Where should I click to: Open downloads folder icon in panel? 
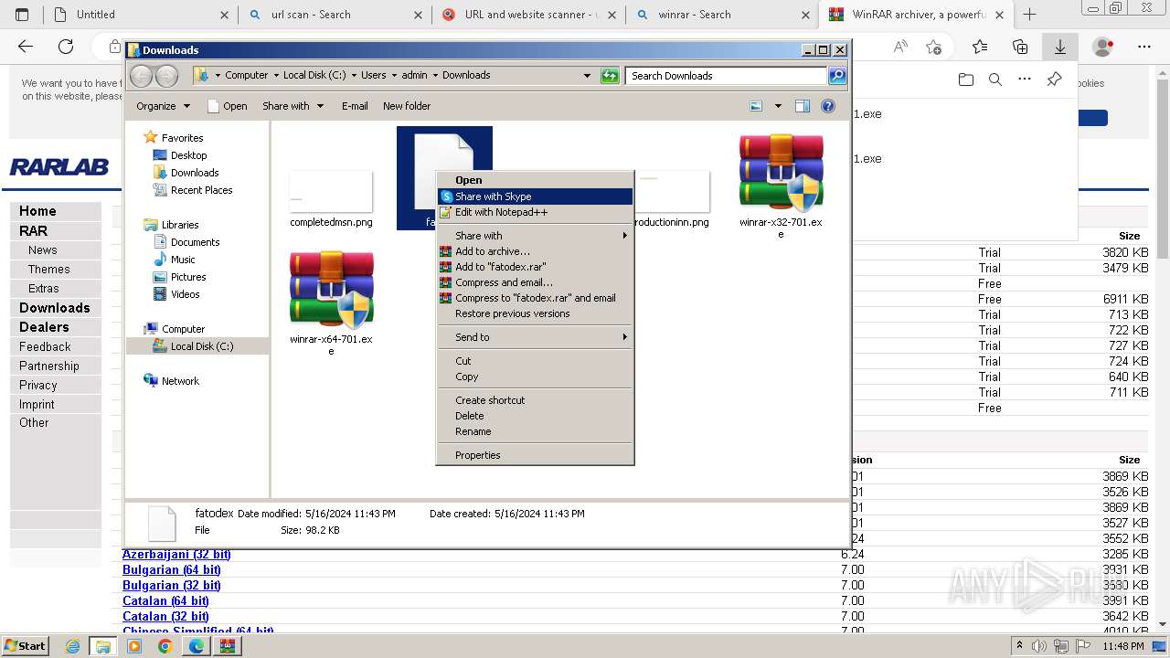coord(966,80)
